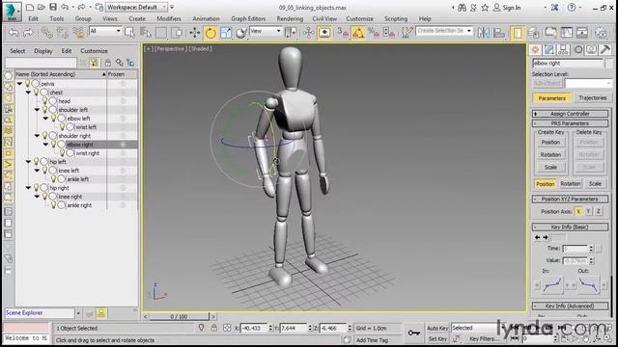Image resolution: width=618 pixels, height=347 pixels.
Task: Click Create Key Rotation button
Action: coord(550,155)
